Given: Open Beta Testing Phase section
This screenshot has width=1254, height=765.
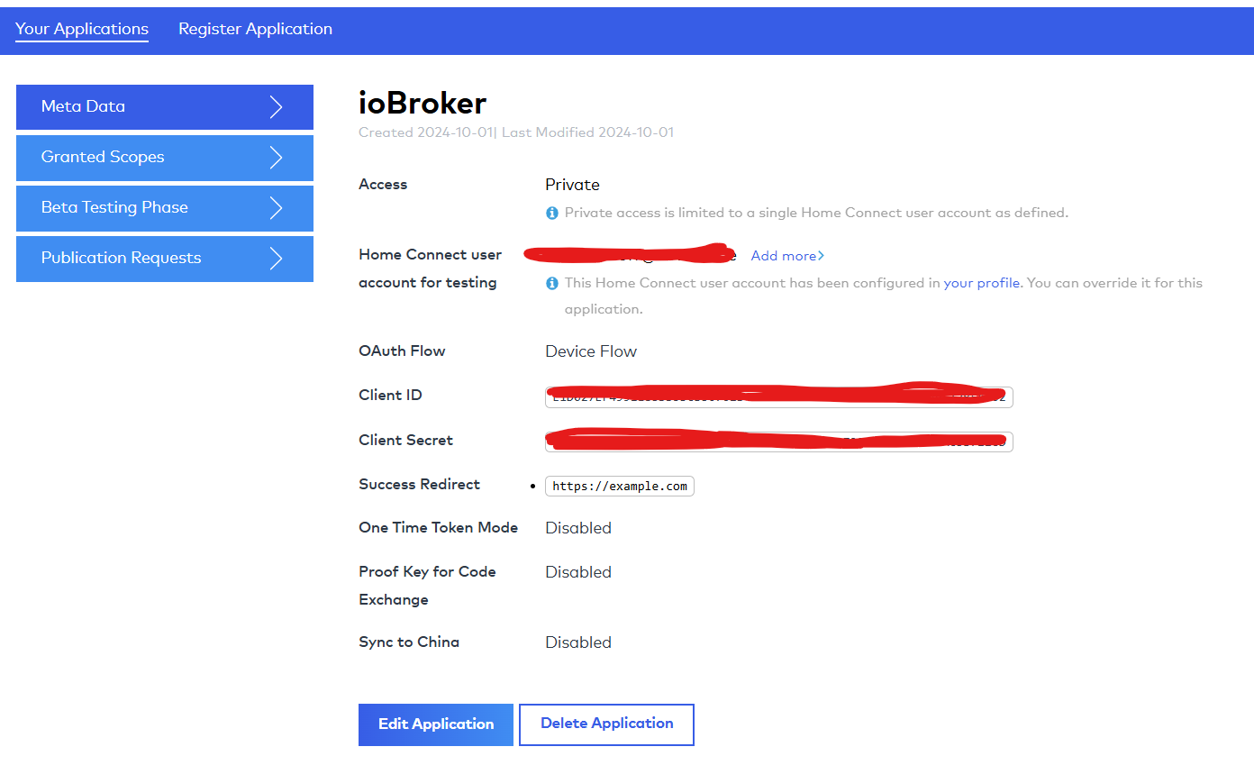Looking at the screenshot, I should 165,208.
